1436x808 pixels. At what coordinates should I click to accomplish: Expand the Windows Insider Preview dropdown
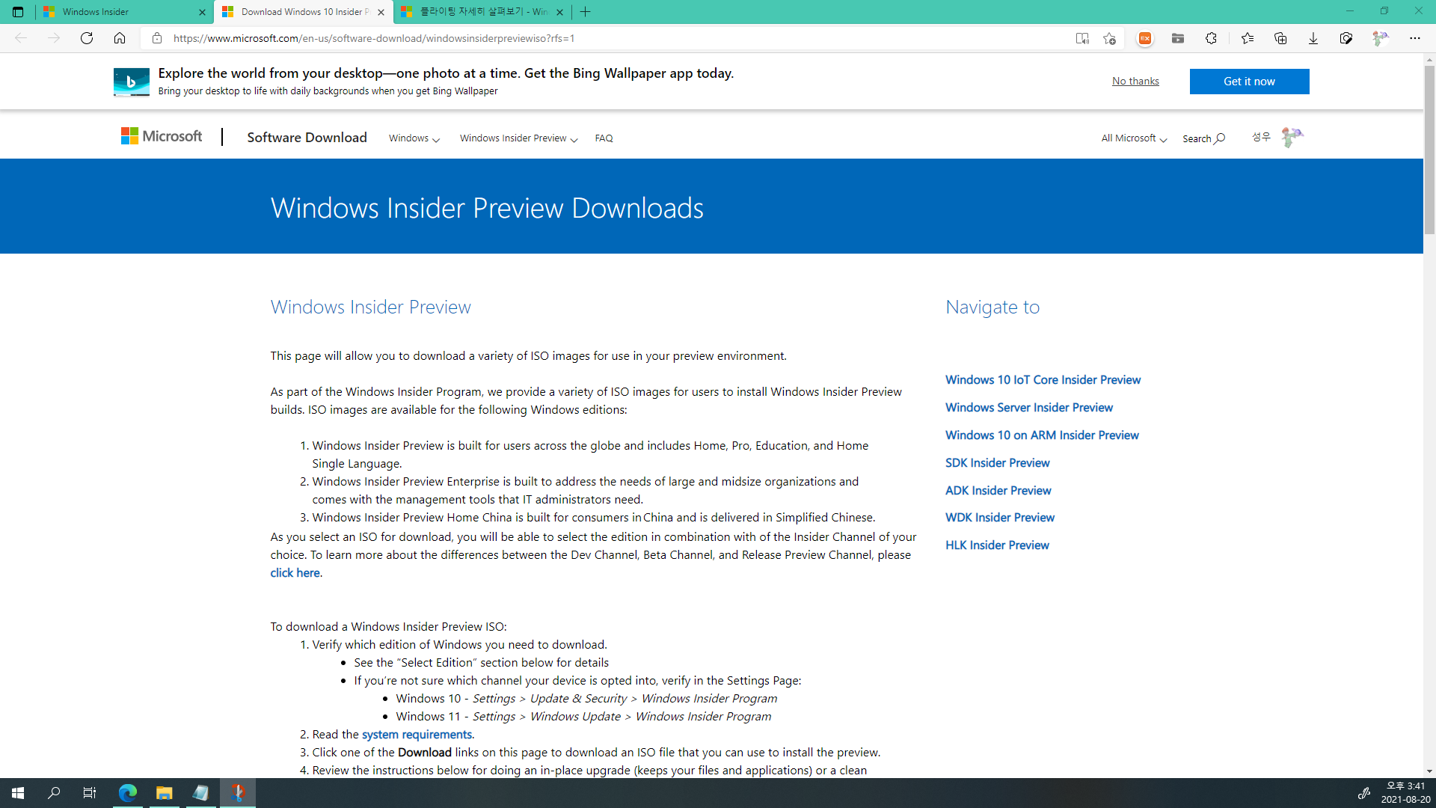[x=518, y=138]
